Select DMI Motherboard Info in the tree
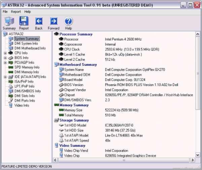 pyautogui.click(x=30, y=48)
